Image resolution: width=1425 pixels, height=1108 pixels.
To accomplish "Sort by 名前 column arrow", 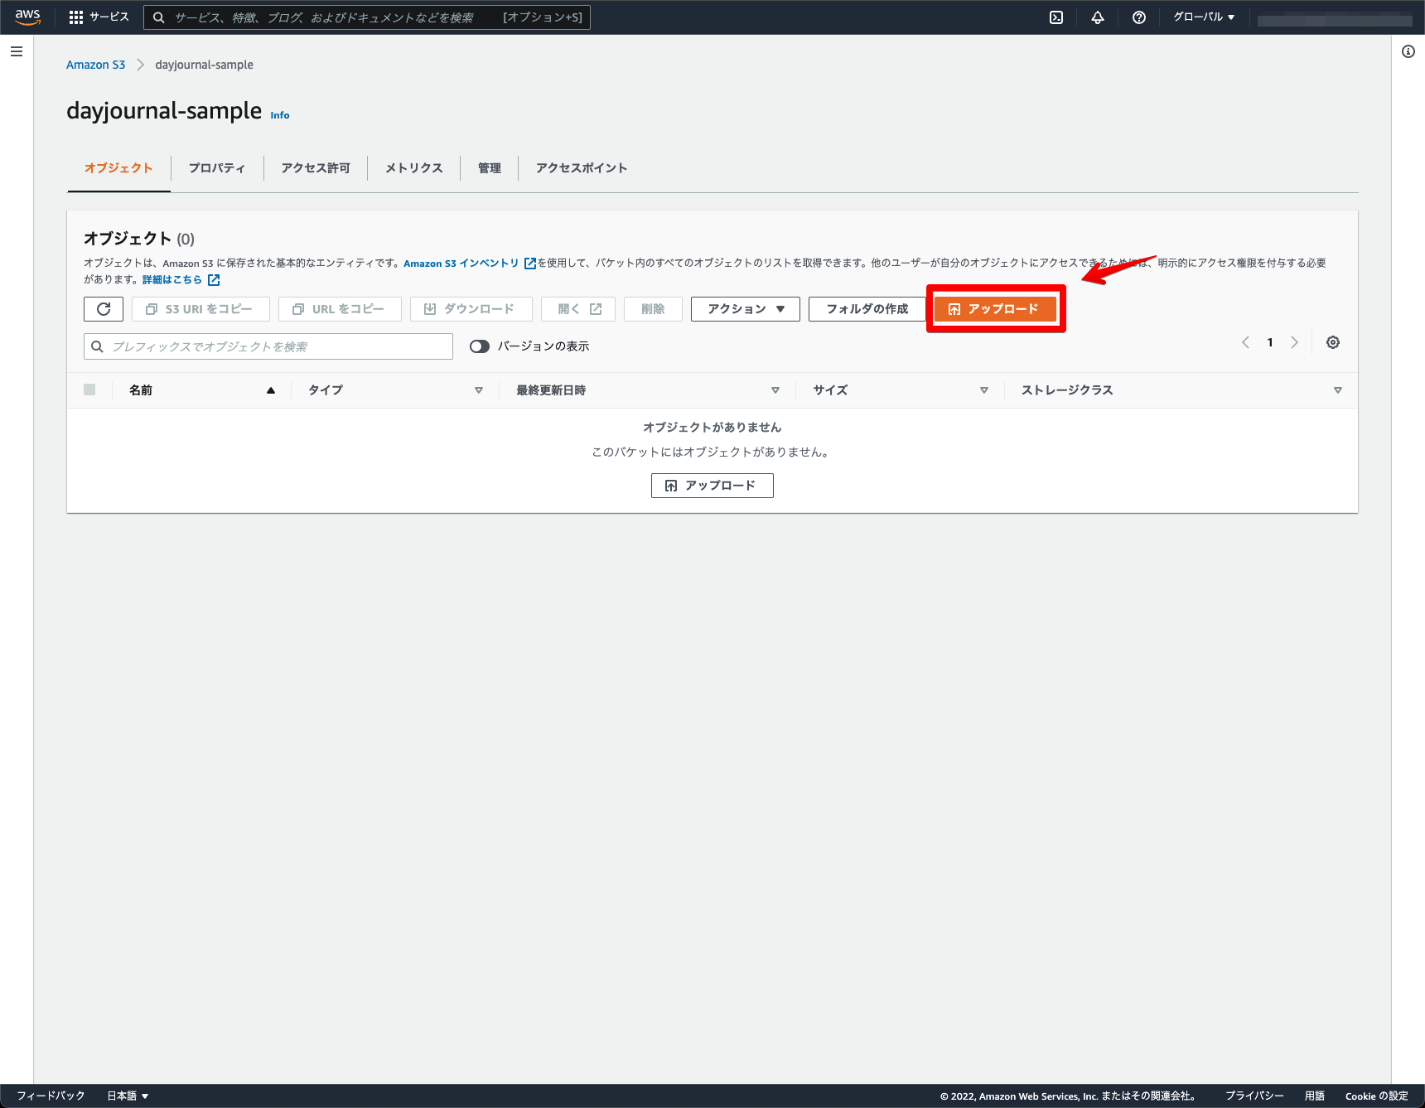I will click(x=271, y=390).
